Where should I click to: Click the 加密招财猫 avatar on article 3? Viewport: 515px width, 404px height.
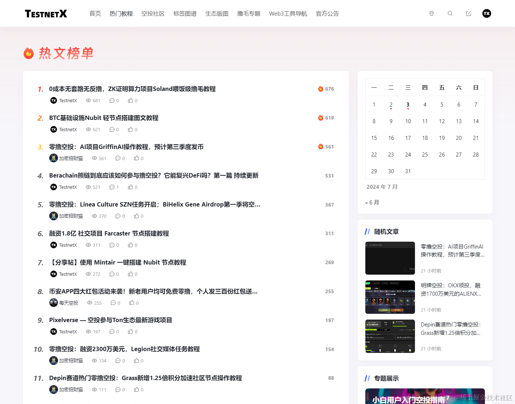pyautogui.click(x=54, y=158)
